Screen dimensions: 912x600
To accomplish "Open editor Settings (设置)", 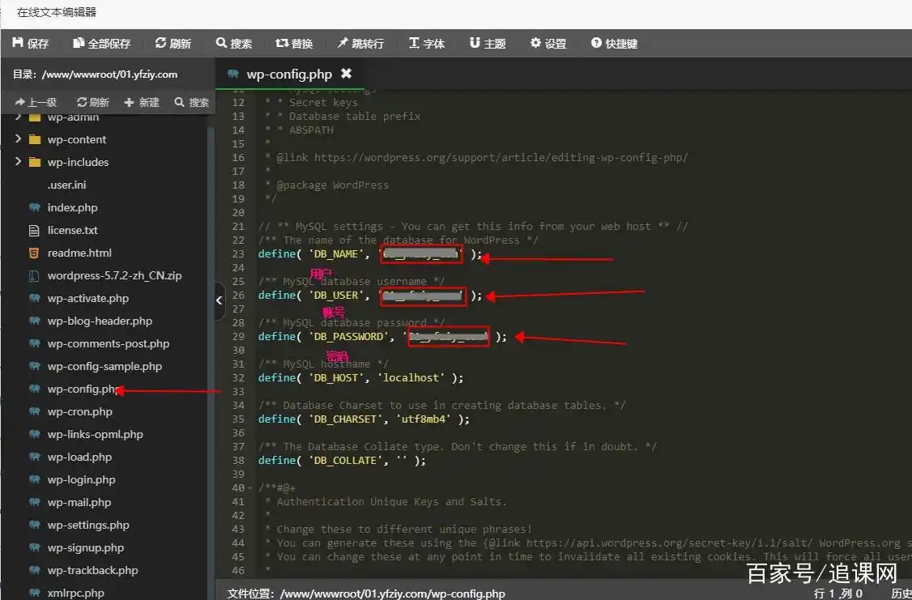I will (548, 44).
